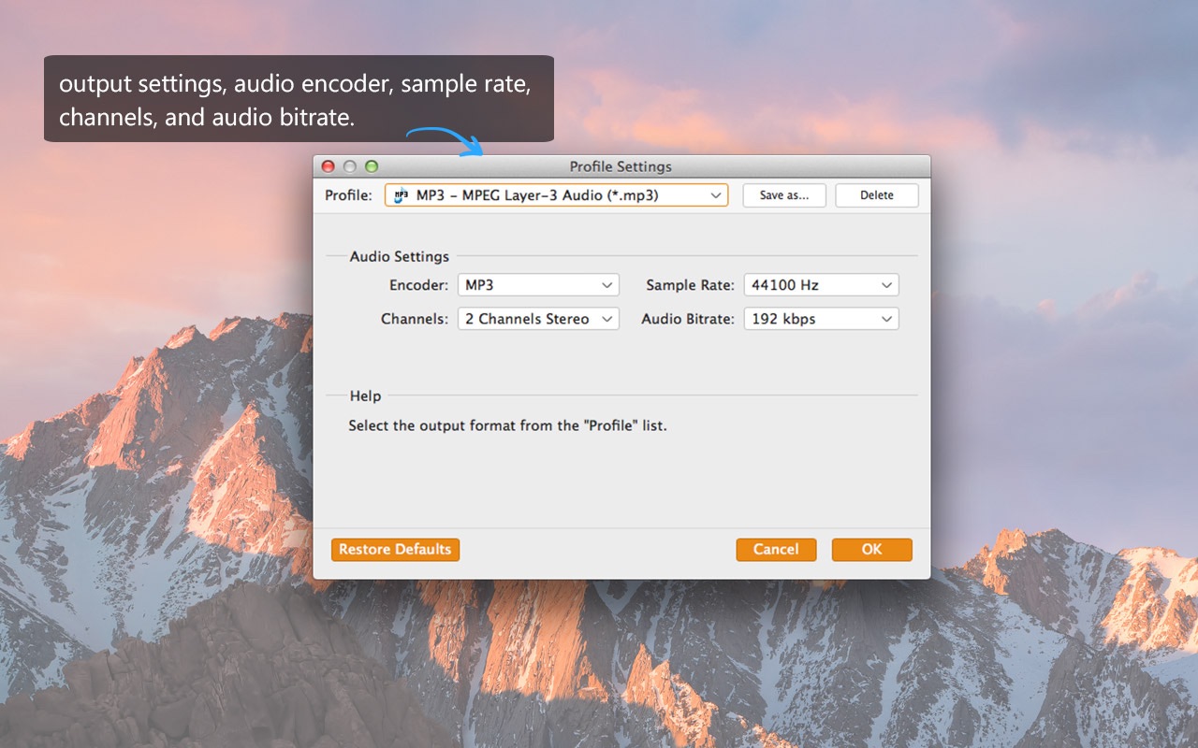1198x748 pixels.
Task: Open the Sample Rate dropdown
Action: (822, 285)
